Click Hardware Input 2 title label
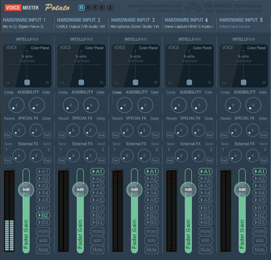Image resolution: width=271 pixels, height=260 pixels. coord(78,20)
